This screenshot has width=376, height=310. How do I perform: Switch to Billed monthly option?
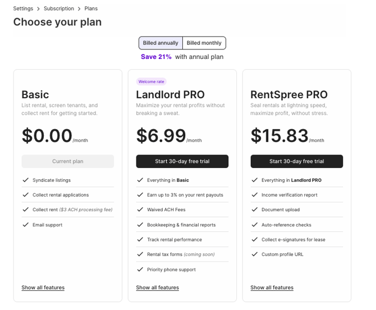click(x=204, y=43)
